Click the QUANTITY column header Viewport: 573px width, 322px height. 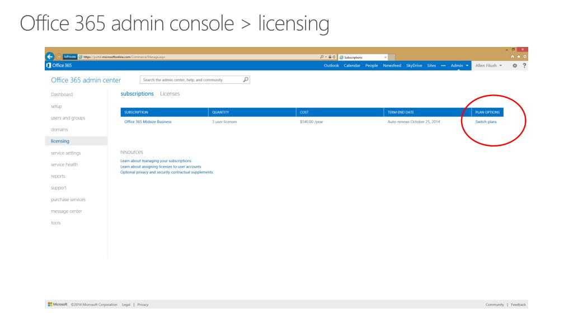point(252,112)
